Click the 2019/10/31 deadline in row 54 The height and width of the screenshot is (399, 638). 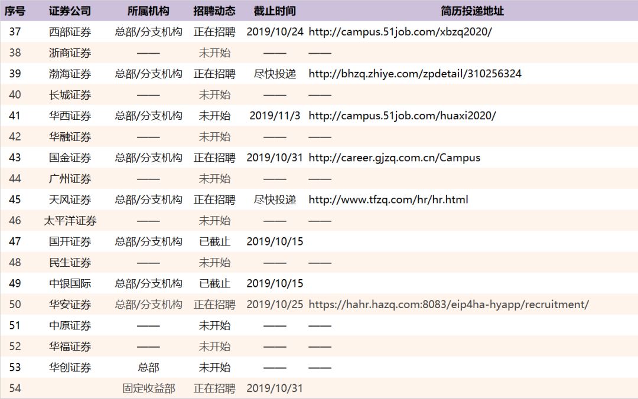click(x=275, y=388)
